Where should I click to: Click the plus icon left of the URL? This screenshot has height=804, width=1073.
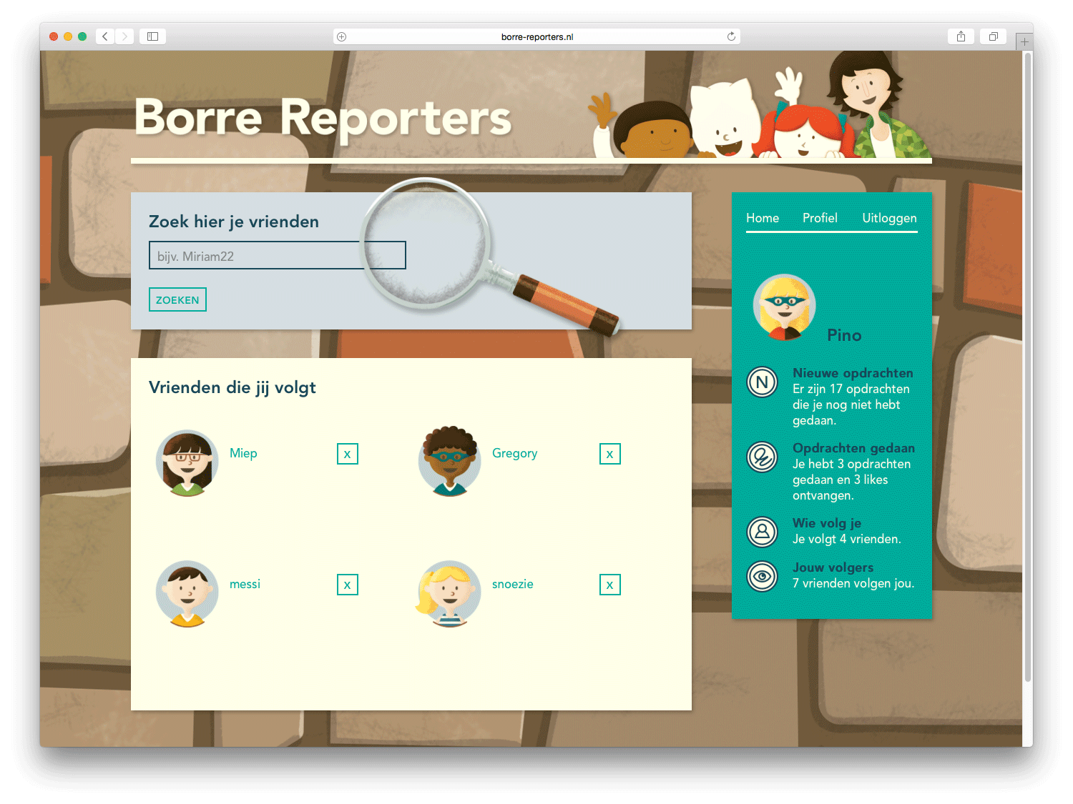[342, 36]
